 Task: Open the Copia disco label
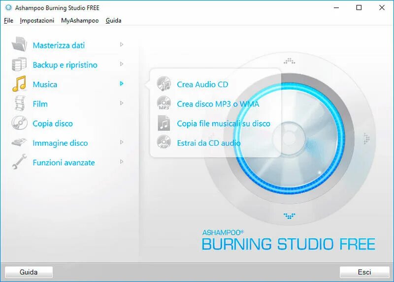tap(53, 124)
